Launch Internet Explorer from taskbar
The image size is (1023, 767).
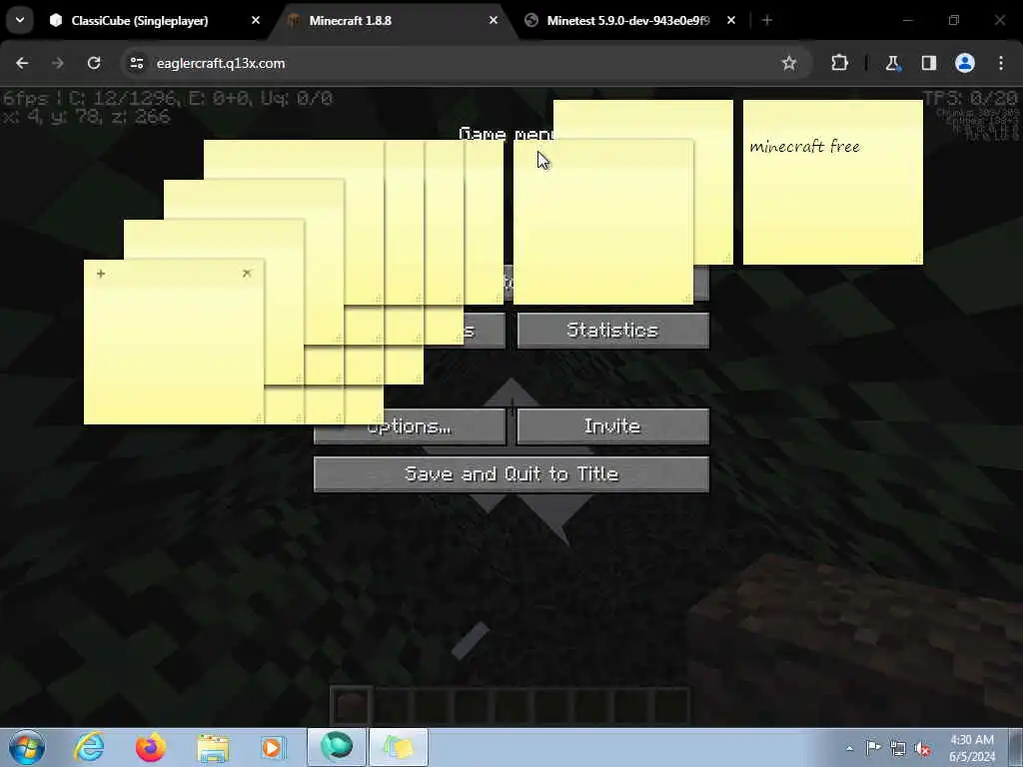click(89, 747)
